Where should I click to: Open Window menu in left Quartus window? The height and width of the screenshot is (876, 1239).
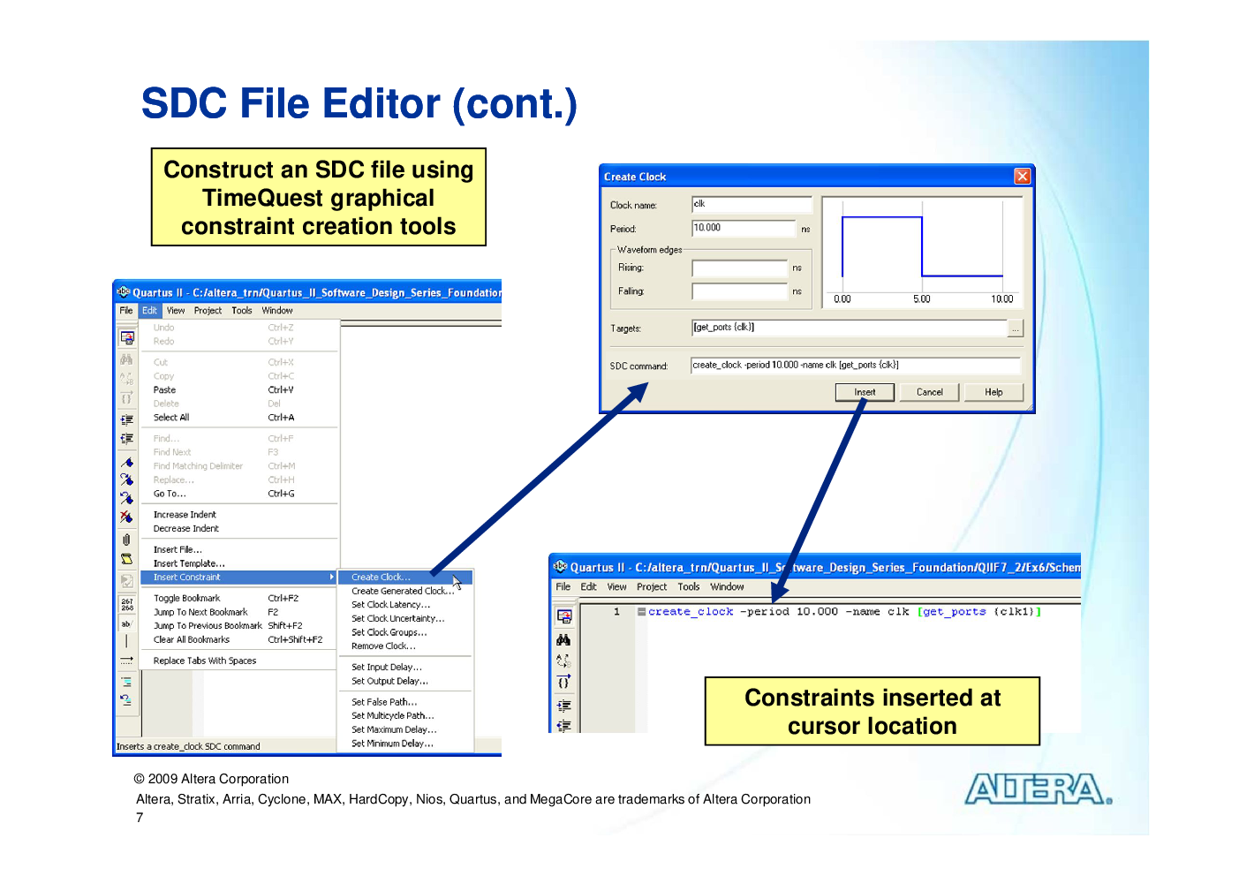[277, 311]
